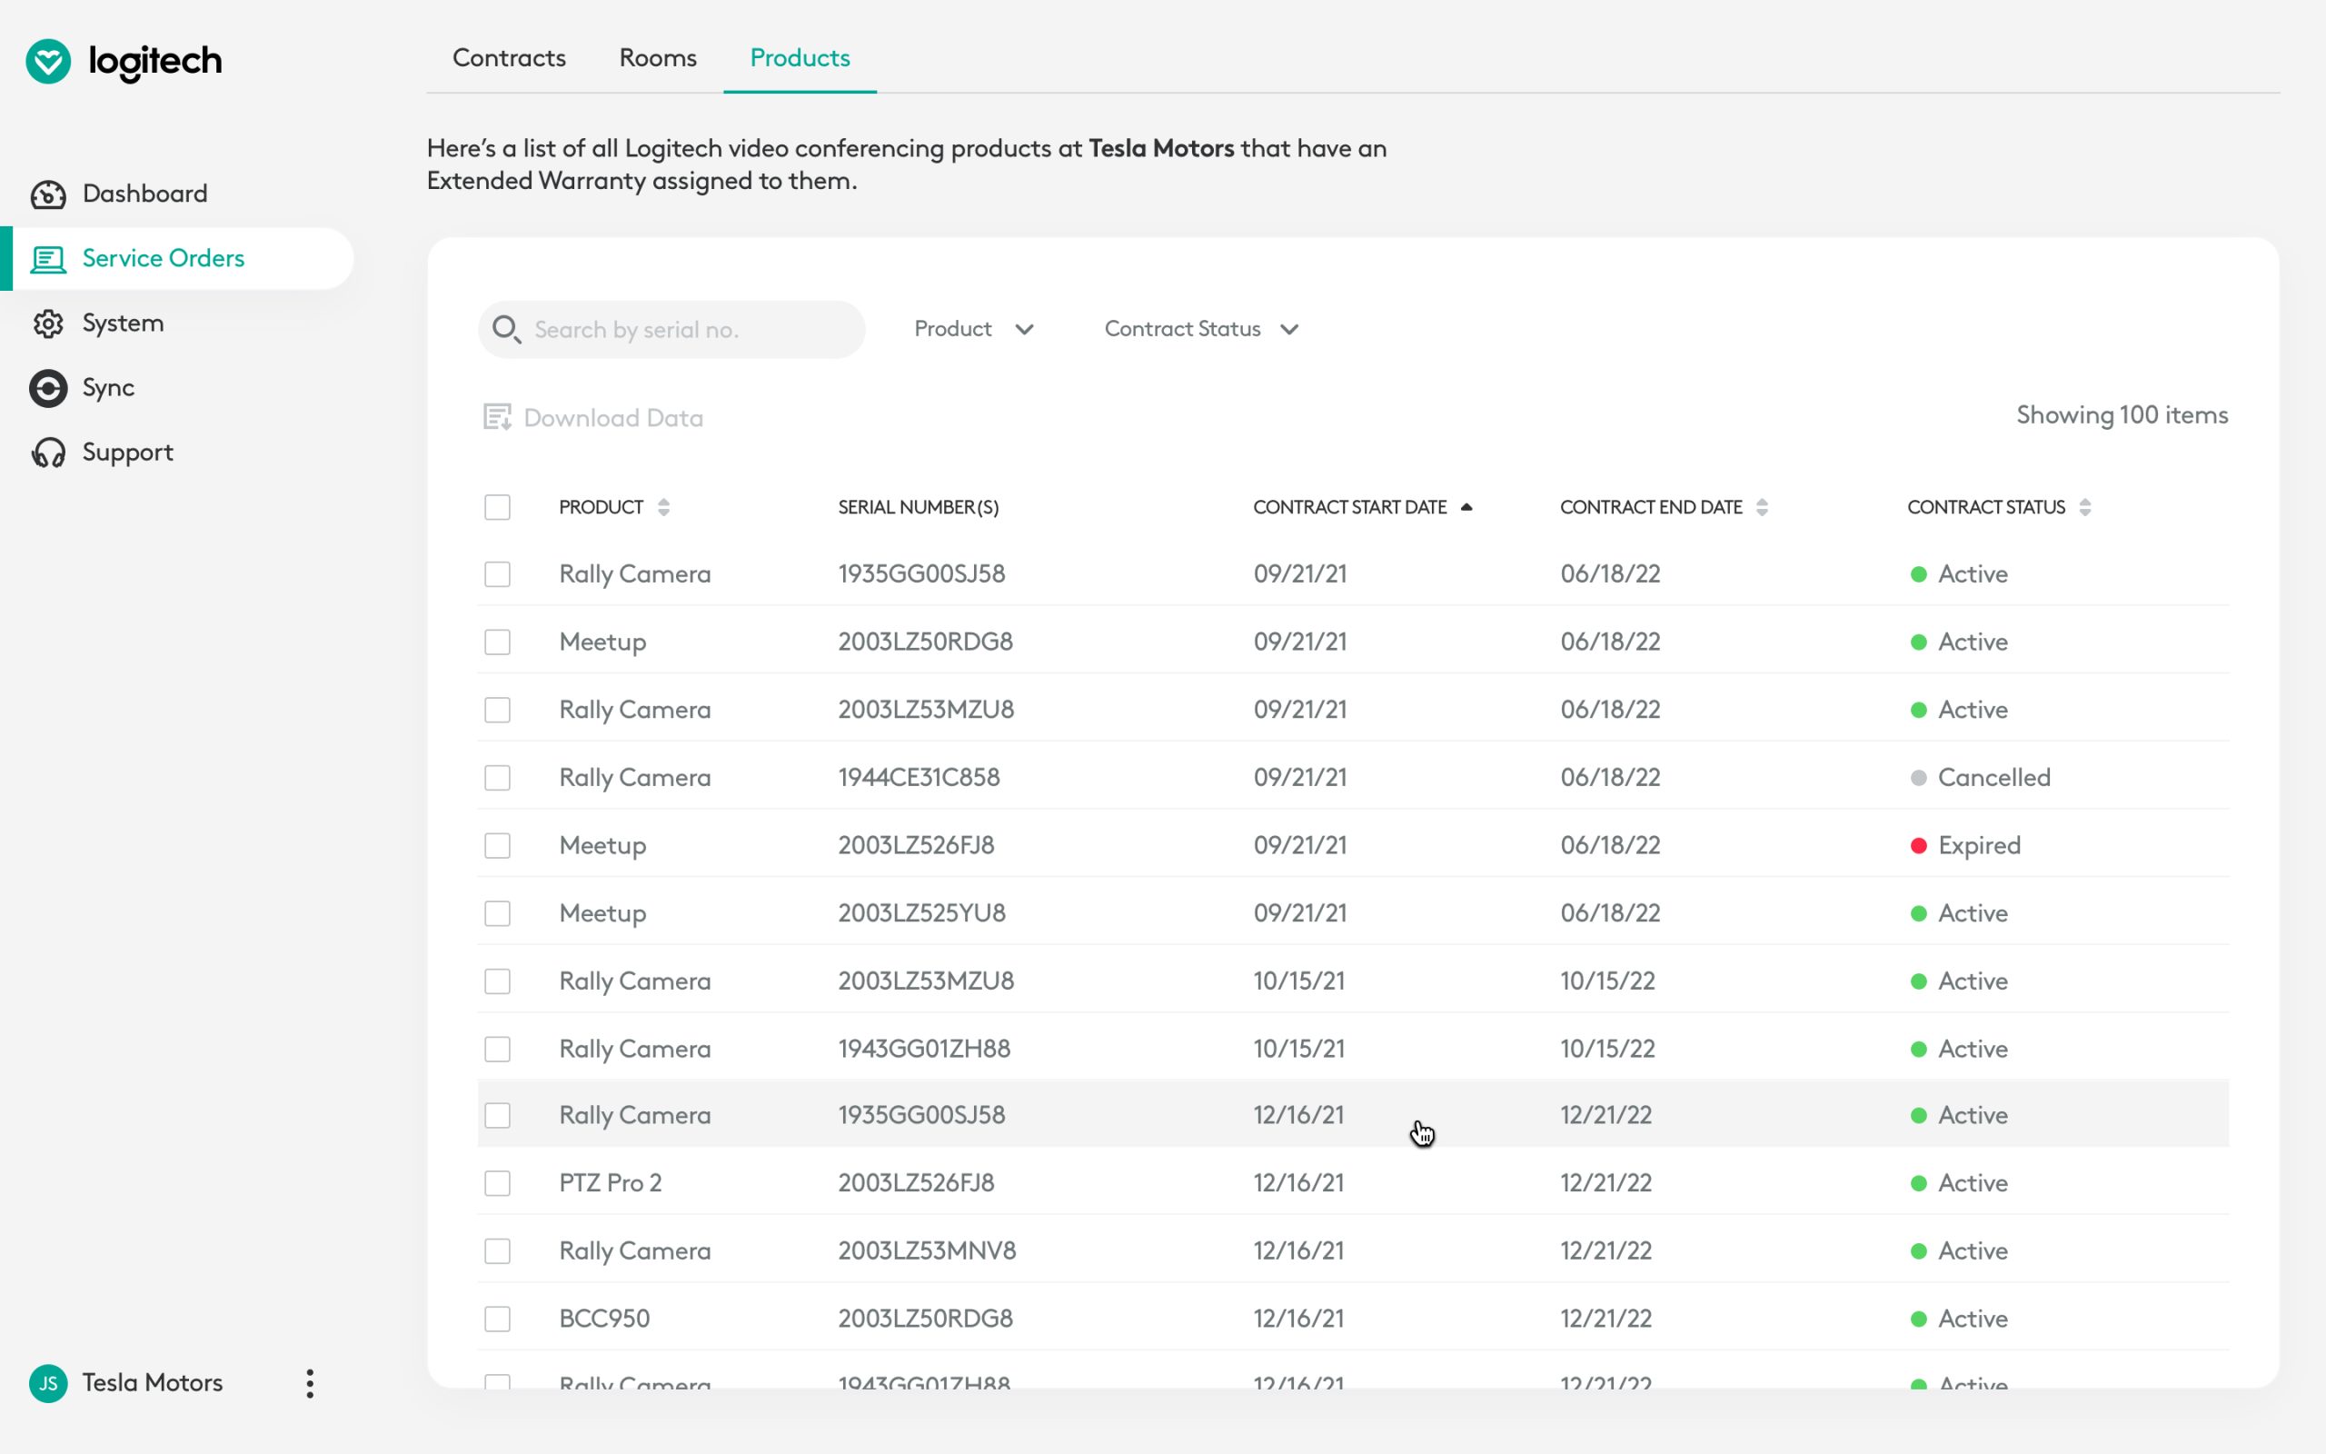The height and width of the screenshot is (1454, 2326).
Task: Open the Contract Status filter dropdown
Action: click(x=1201, y=329)
